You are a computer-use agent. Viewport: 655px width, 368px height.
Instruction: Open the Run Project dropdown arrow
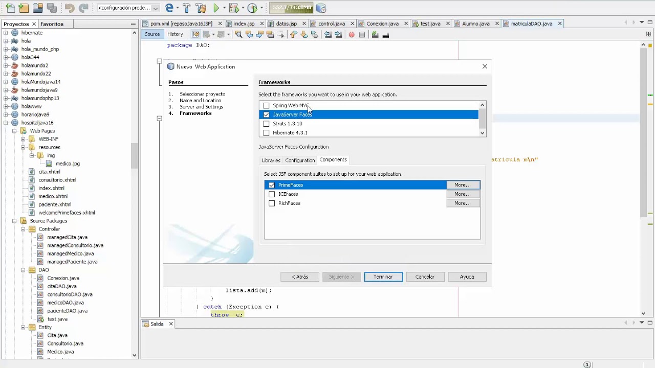point(224,8)
